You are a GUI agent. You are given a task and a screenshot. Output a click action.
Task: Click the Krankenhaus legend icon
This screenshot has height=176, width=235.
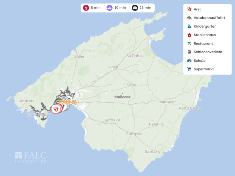click(x=189, y=35)
